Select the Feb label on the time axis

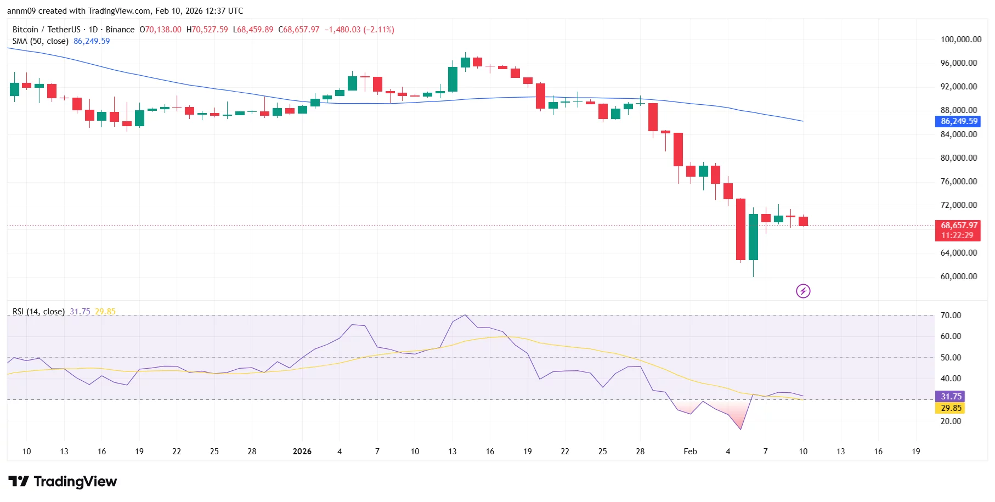point(690,452)
